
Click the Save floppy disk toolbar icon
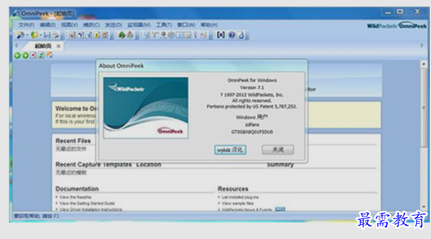click(47, 35)
